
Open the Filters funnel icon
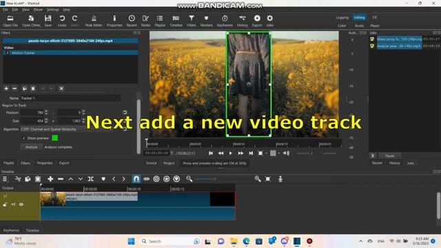[192, 21]
